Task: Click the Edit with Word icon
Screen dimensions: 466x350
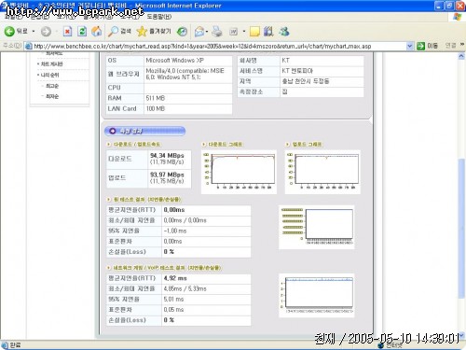Action: click(233, 32)
